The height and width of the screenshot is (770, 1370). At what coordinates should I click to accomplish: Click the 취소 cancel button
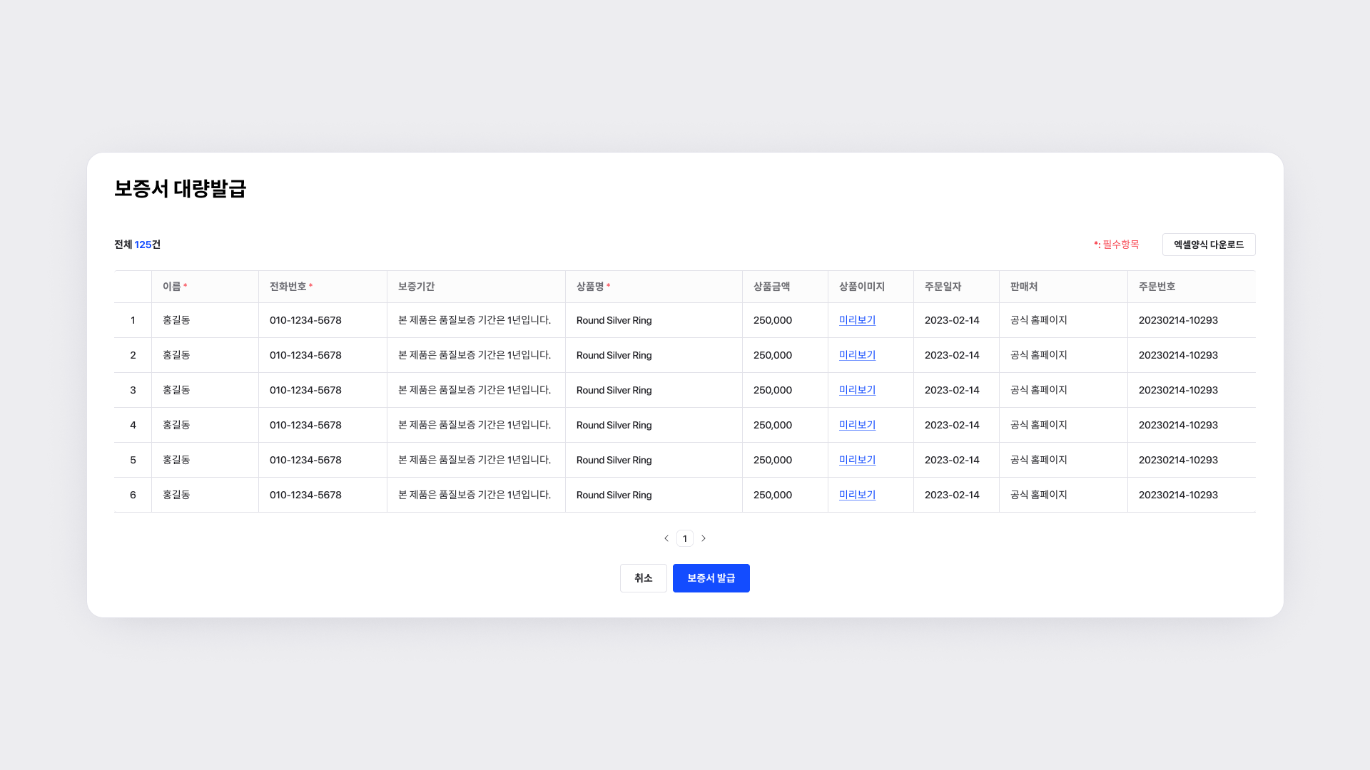click(x=643, y=578)
